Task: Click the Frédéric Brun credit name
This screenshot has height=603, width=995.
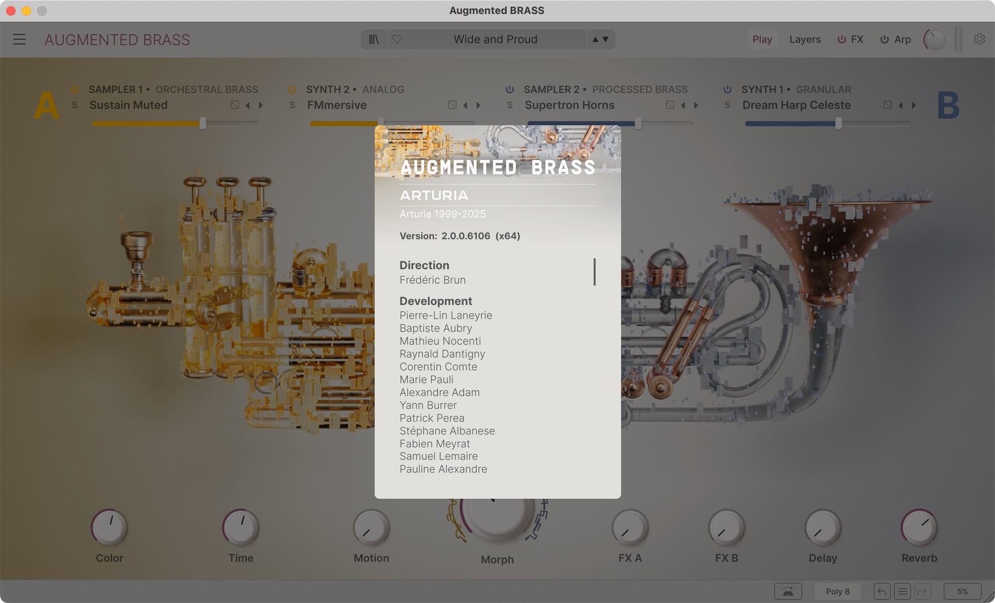Action: tap(433, 280)
